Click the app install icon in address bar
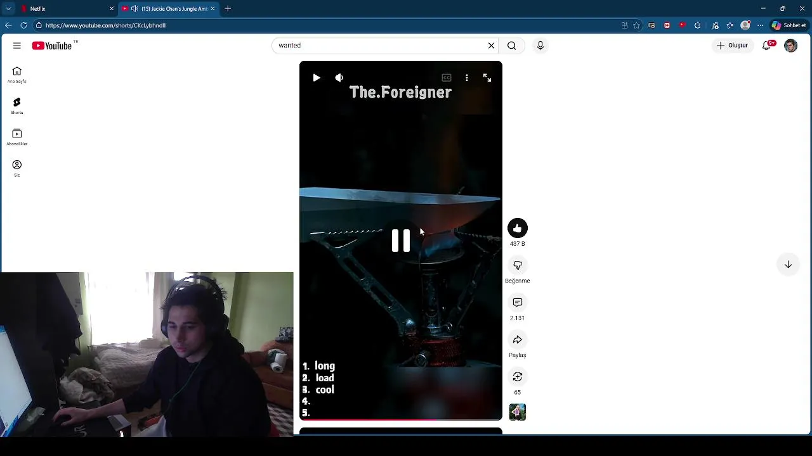812x456 pixels. pyautogui.click(x=624, y=25)
